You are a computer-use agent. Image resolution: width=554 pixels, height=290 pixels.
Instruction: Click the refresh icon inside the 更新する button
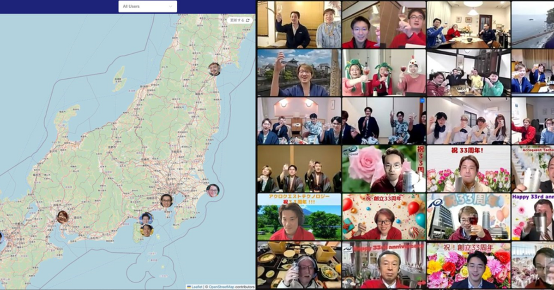(x=248, y=21)
